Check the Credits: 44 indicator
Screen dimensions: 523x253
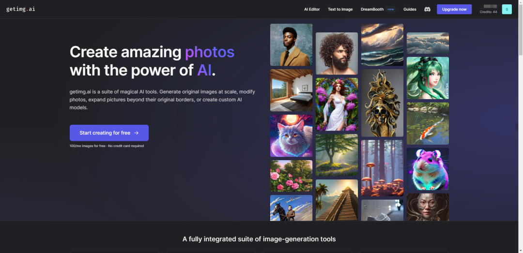click(488, 12)
